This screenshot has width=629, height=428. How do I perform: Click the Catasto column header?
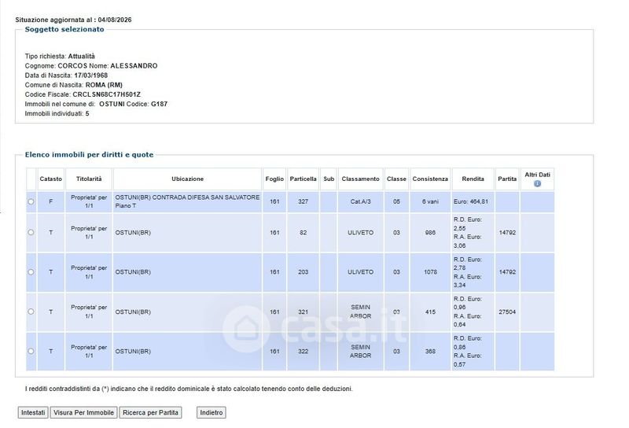(x=51, y=179)
